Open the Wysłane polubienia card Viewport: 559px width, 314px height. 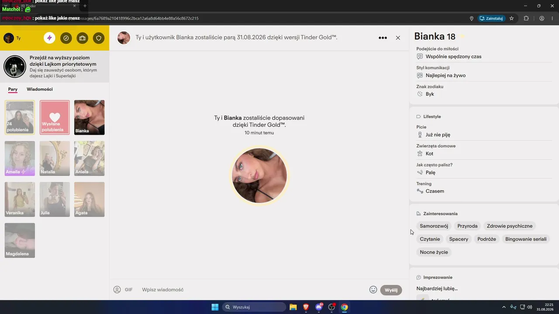pos(55,117)
